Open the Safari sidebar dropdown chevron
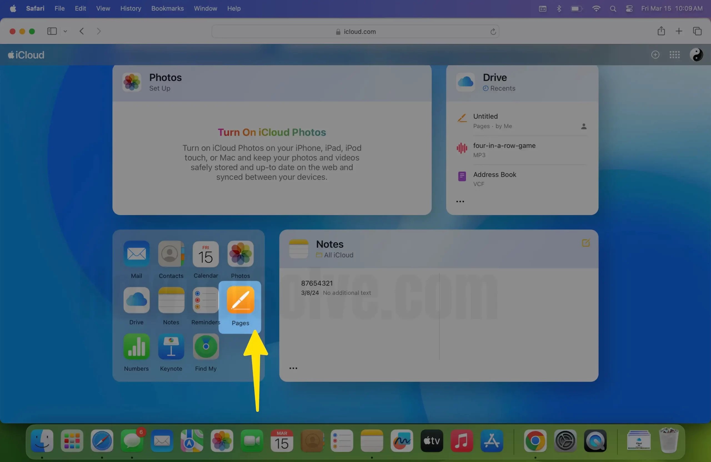711x462 pixels. pyautogui.click(x=66, y=31)
